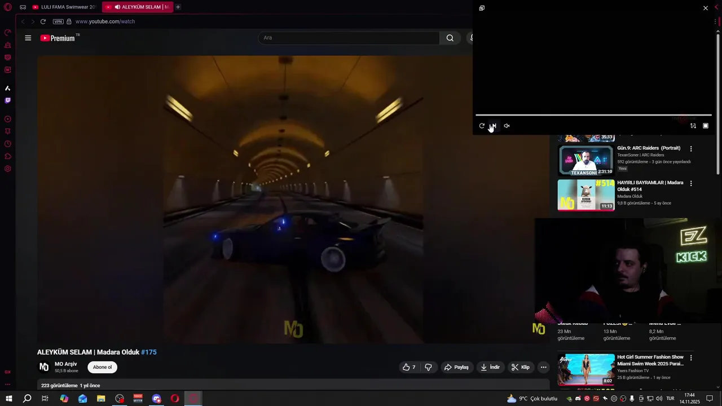Return pop-out video back to tab
The height and width of the screenshot is (406, 722).
coord(693,126)
